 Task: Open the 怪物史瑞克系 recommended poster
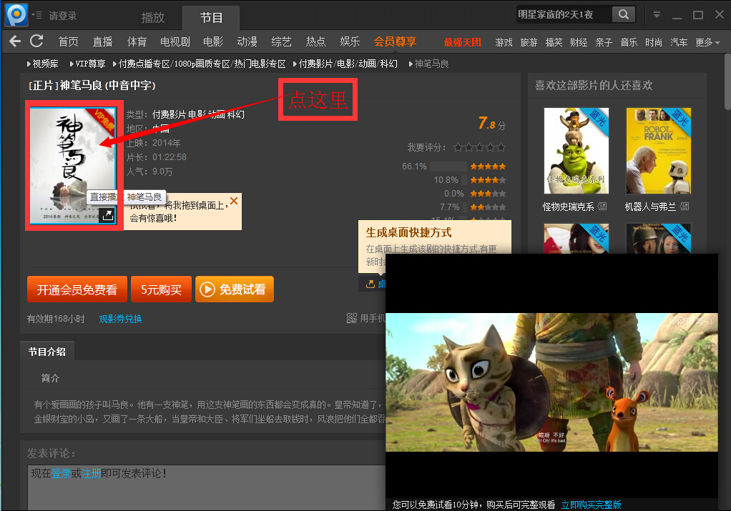pos(577,151)
